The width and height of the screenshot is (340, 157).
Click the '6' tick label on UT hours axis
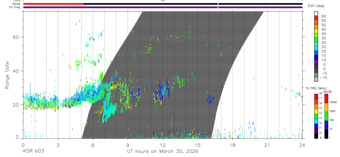(93, 145)
